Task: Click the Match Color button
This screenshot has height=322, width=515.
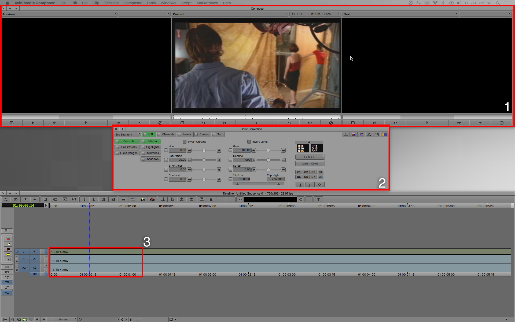Action: [x=310, y=163]
